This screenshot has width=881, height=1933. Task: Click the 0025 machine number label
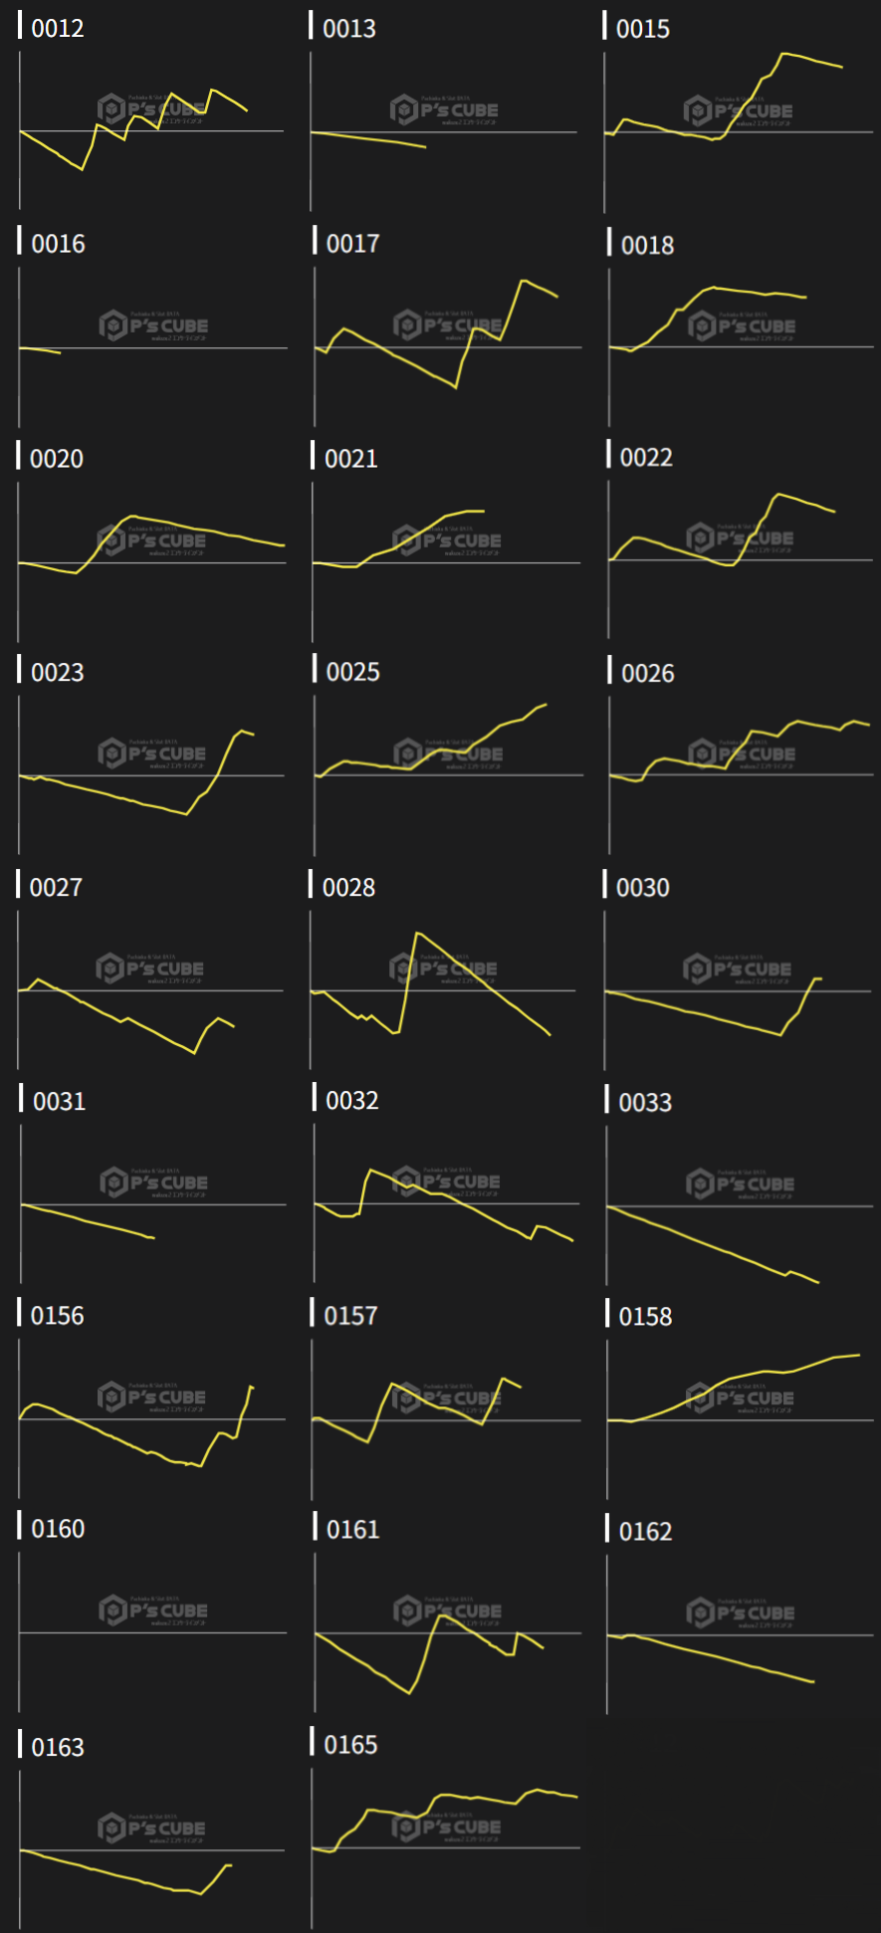pos(352,672)
